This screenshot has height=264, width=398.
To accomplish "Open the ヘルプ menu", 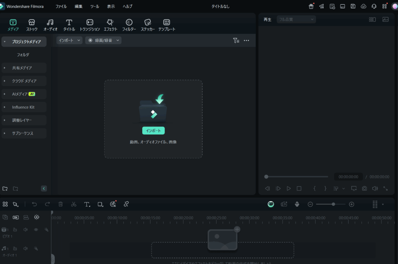I will 127,6.
